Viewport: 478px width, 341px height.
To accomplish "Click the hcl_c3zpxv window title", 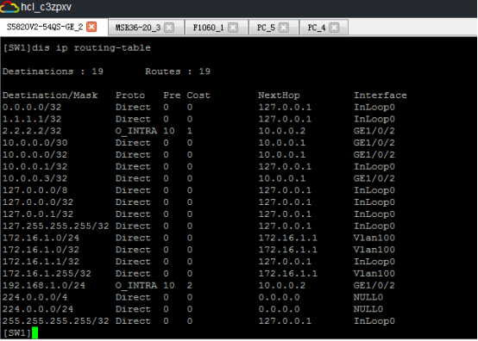I will point(46,7).
